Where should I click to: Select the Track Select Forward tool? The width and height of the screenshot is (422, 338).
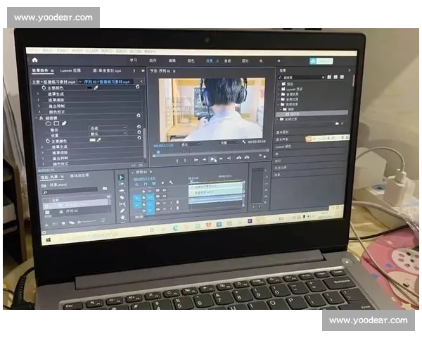click(x=122, y=184)
